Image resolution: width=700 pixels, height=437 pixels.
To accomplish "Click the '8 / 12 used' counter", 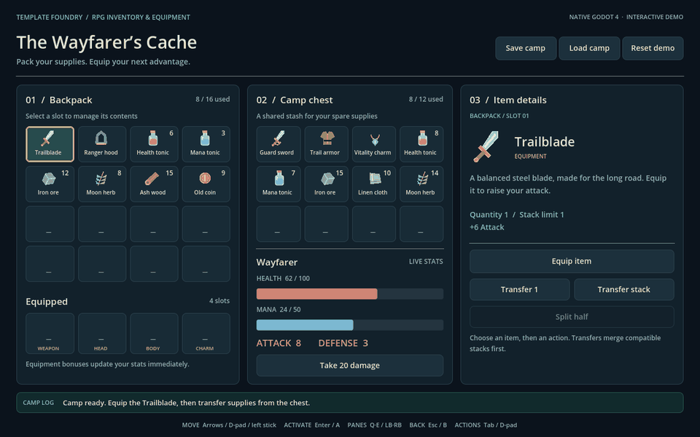I will (x=426, y=99).
